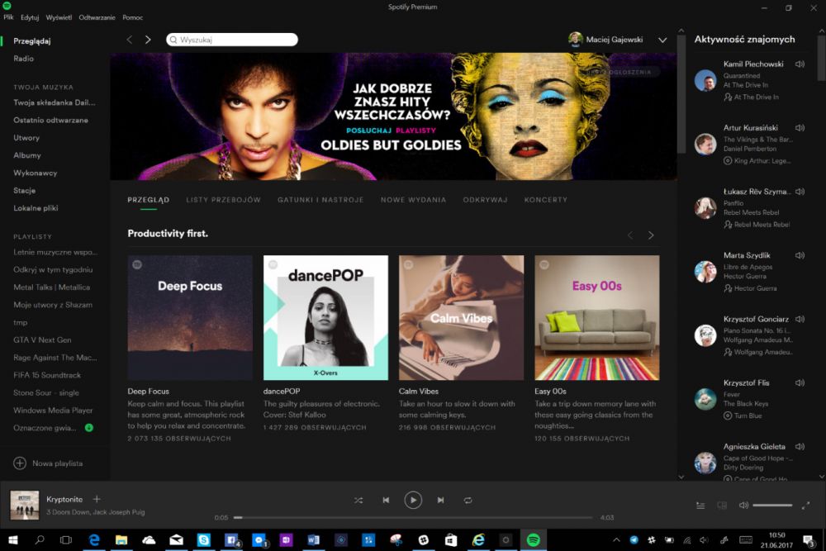Open Albumy in your music
Screen dimensions: 826x551
[27, 155]
